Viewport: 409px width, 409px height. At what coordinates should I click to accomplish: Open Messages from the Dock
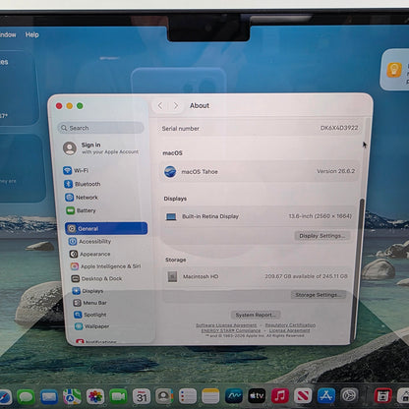click(26, 396)
